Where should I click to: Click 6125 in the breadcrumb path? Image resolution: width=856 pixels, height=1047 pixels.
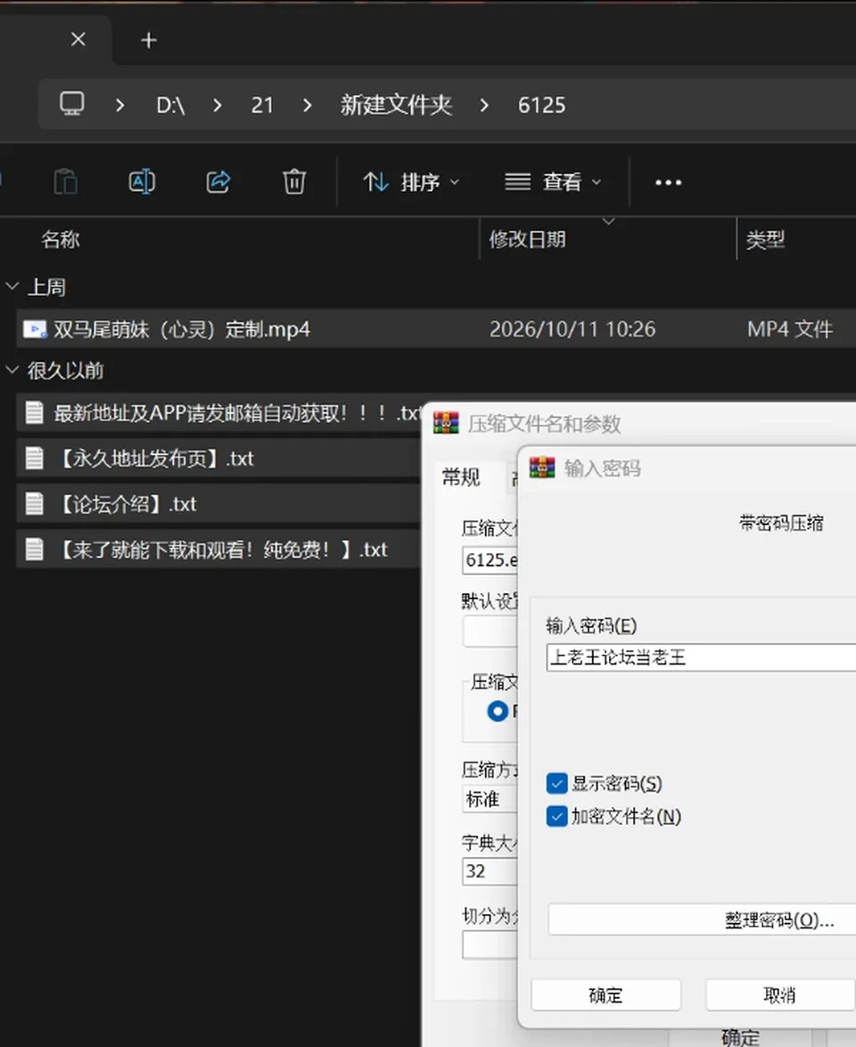(x=541, y=105)
